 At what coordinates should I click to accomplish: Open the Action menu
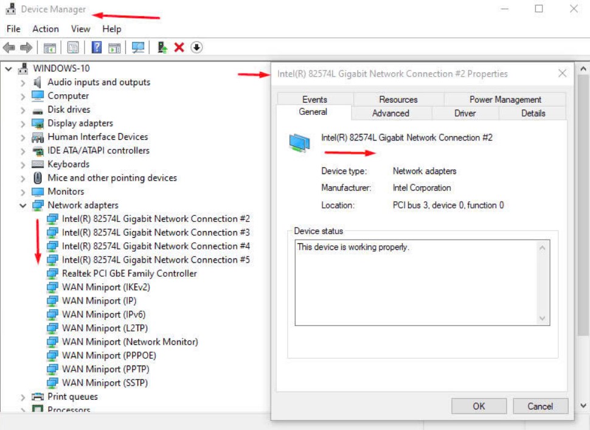[46, 29]
